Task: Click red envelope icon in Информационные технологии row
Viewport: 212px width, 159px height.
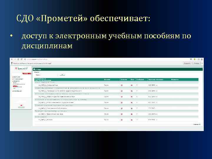Action: pyautogui.click(x=132, y=91)
